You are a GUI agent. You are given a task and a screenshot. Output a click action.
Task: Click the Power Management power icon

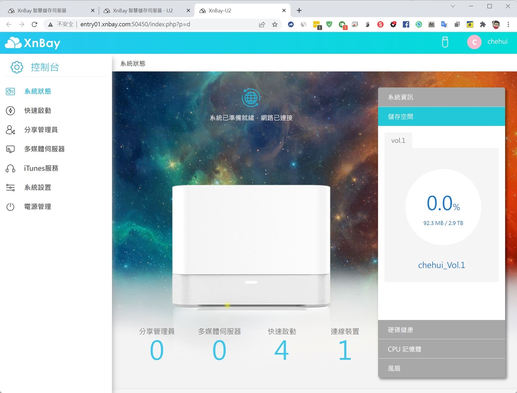tap(10, 207)
